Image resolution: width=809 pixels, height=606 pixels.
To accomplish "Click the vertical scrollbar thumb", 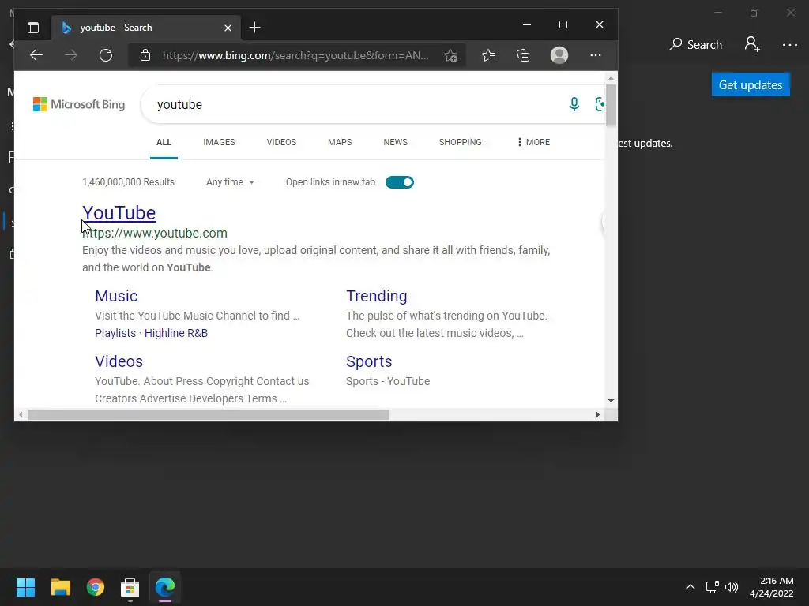I will [611, 105].
